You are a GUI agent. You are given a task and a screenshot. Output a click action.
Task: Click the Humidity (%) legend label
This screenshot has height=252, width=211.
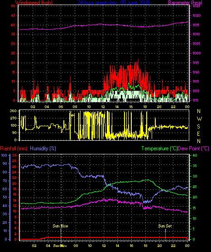43,148
